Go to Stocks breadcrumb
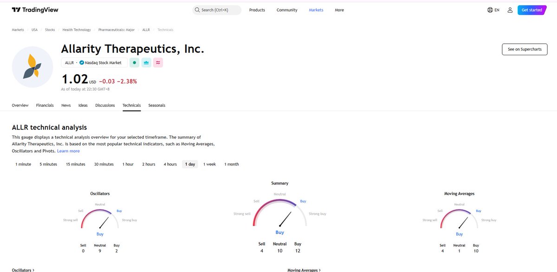Image resolution: width=557 pixels, height=272 pixels. pos(50,30)
